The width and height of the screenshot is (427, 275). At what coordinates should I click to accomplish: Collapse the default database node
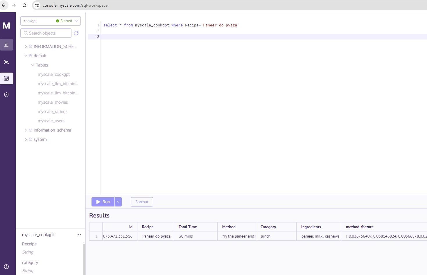tap(26, 56)
